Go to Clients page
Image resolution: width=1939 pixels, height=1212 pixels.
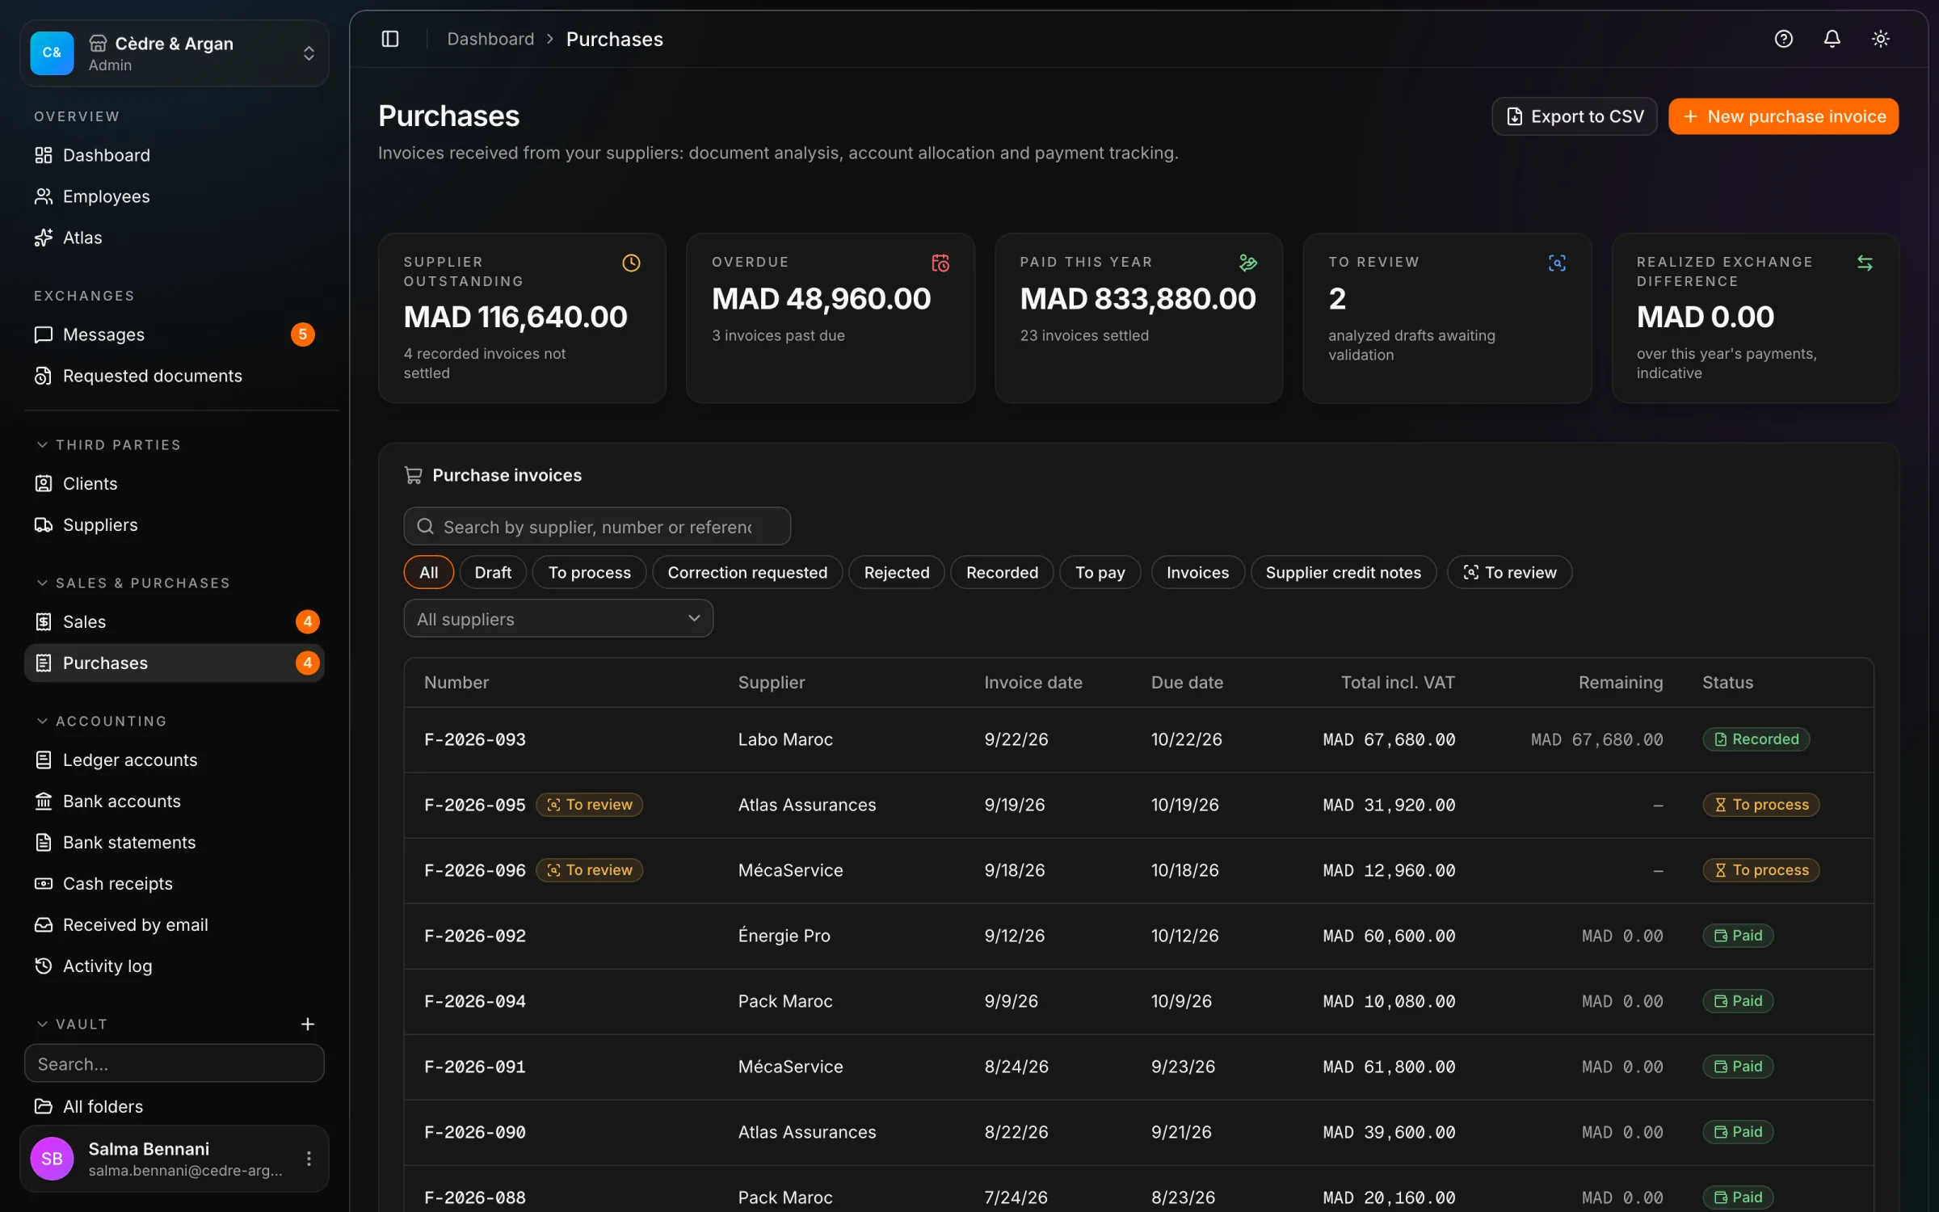tap(175, 483)
